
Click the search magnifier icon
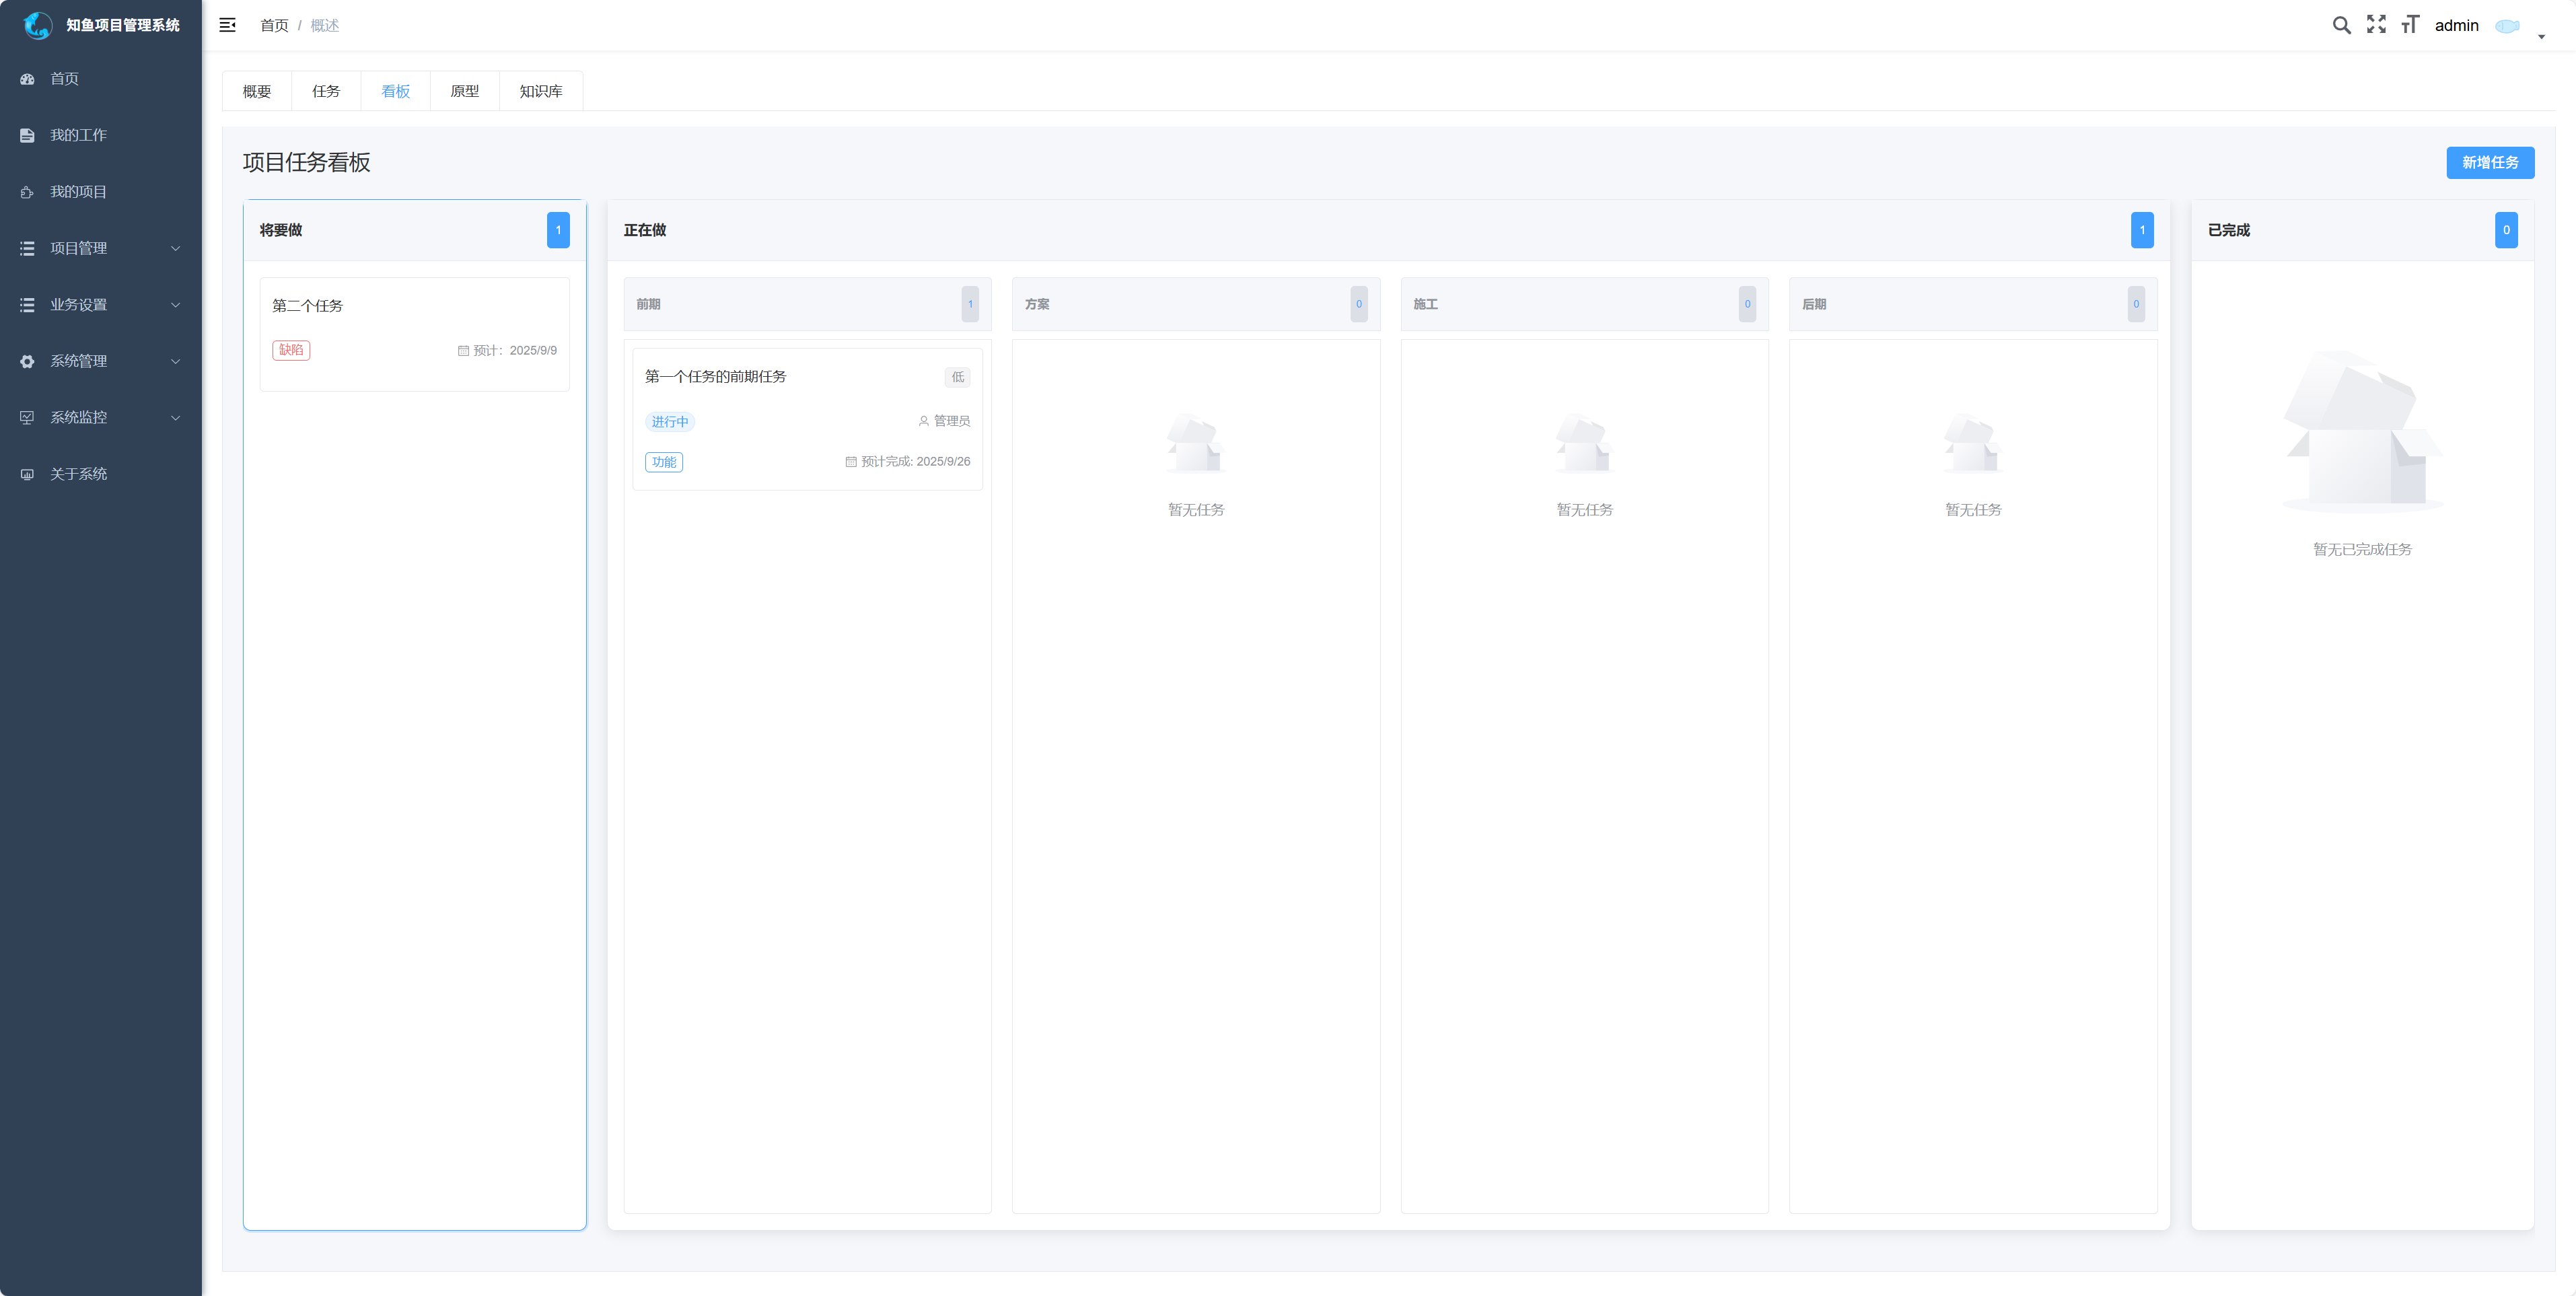pyautogui.click(x=2341, y=25)
